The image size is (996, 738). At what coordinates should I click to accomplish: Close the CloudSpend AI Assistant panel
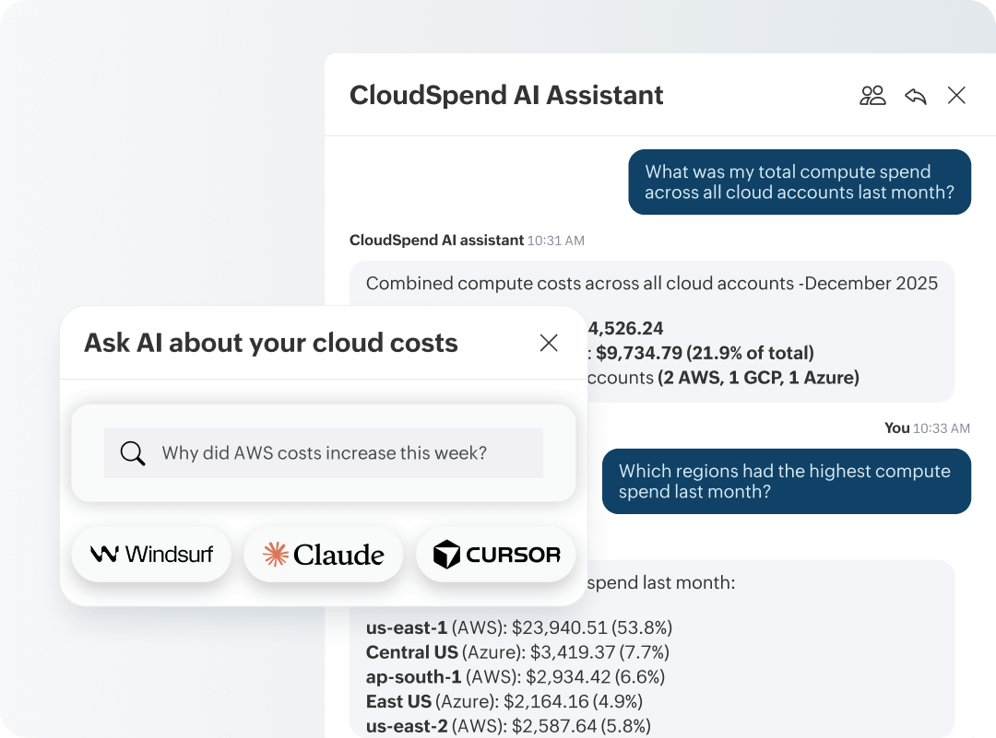pyautogui.click(x=956, y=95)
